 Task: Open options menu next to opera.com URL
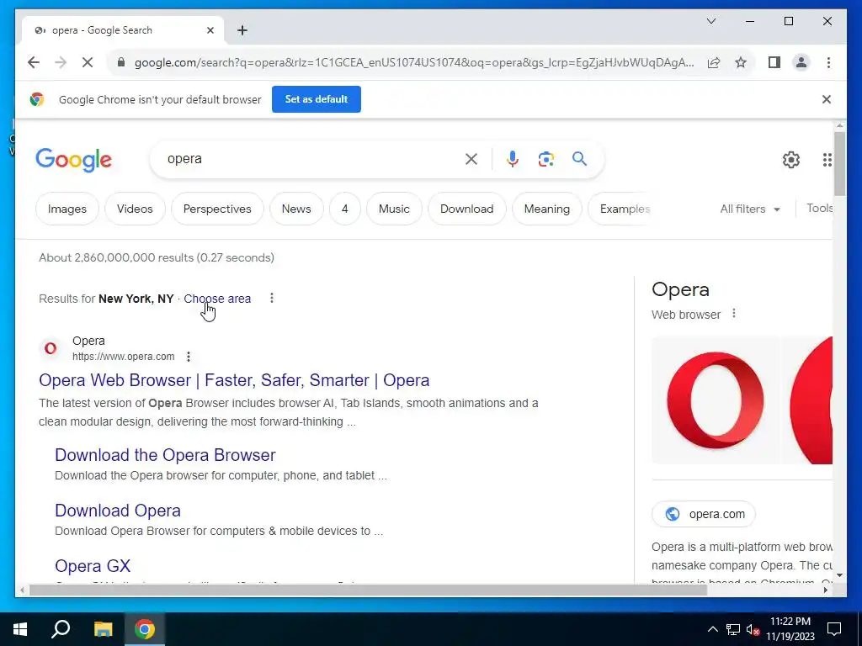point(189,357)
